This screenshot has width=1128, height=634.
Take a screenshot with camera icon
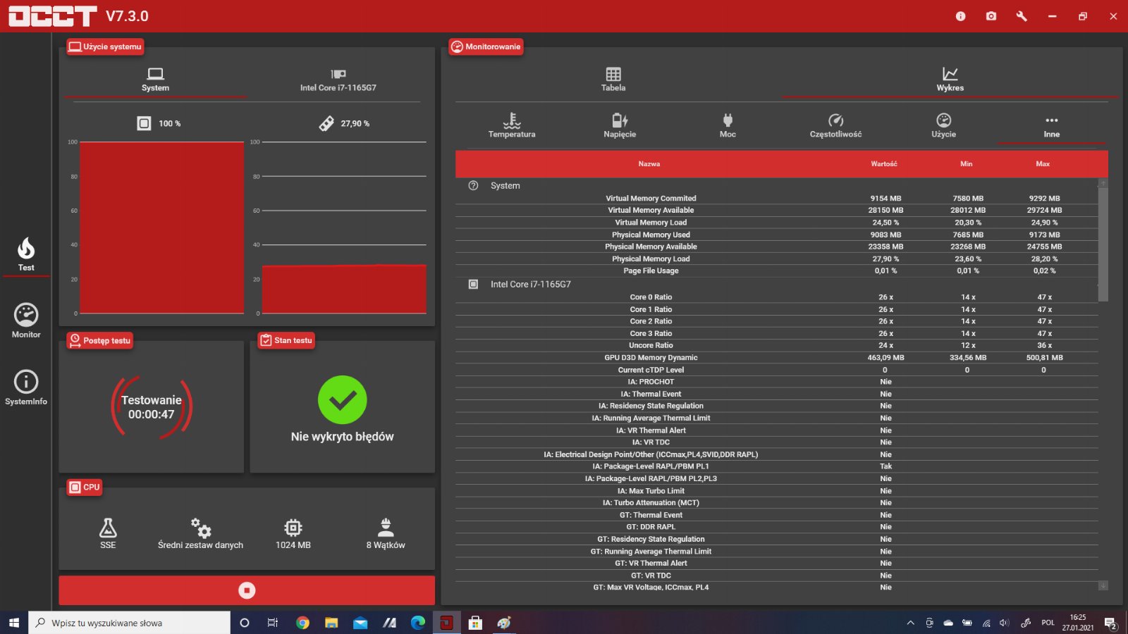point(991,16)
